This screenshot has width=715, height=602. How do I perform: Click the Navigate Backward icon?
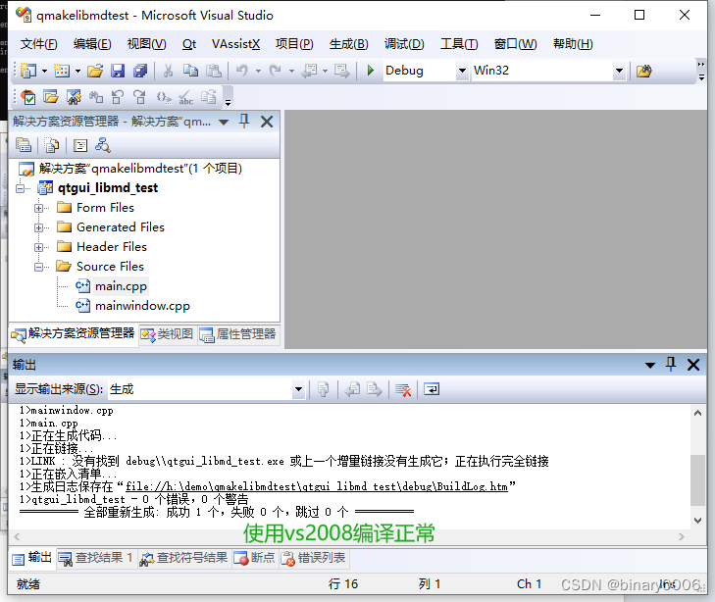[x=310, y=71]
